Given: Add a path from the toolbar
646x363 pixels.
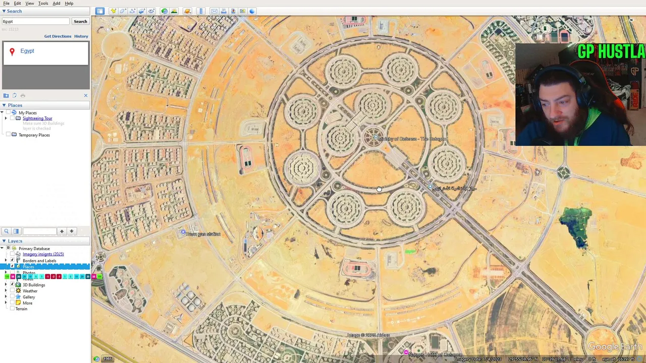Looking at the screenshot, I should [132, 11].
